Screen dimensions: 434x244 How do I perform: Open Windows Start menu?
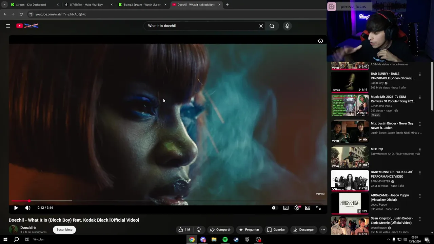[x=5, y=240]
